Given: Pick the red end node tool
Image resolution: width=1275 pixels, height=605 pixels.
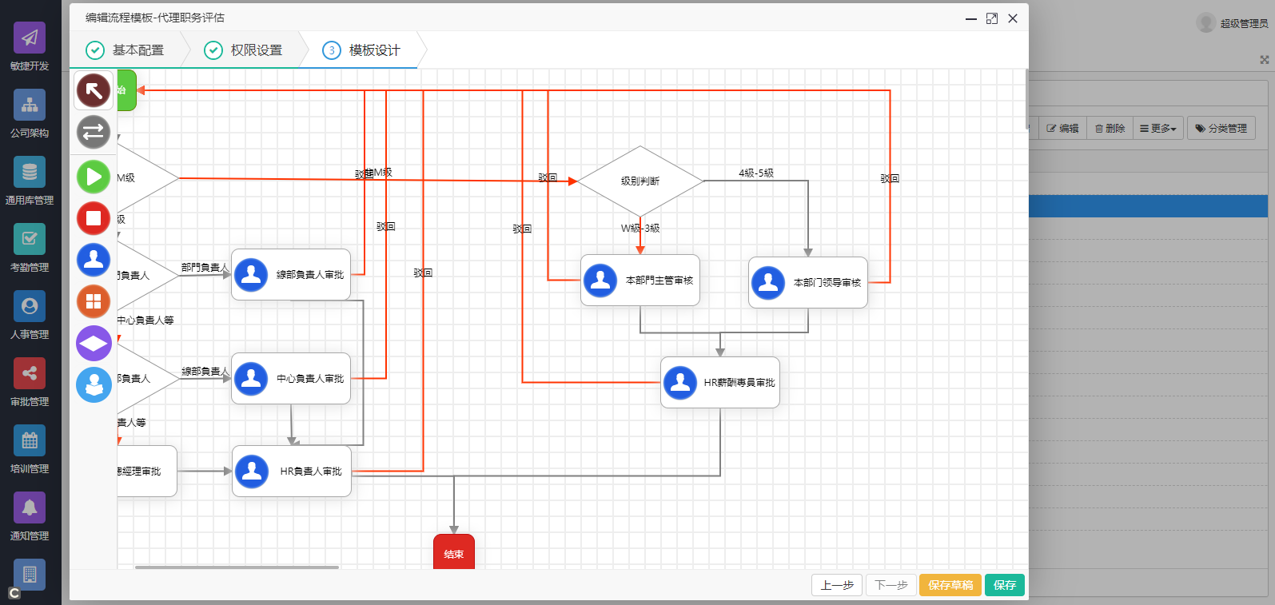Looking at the screenshot, I should point(94,218).
